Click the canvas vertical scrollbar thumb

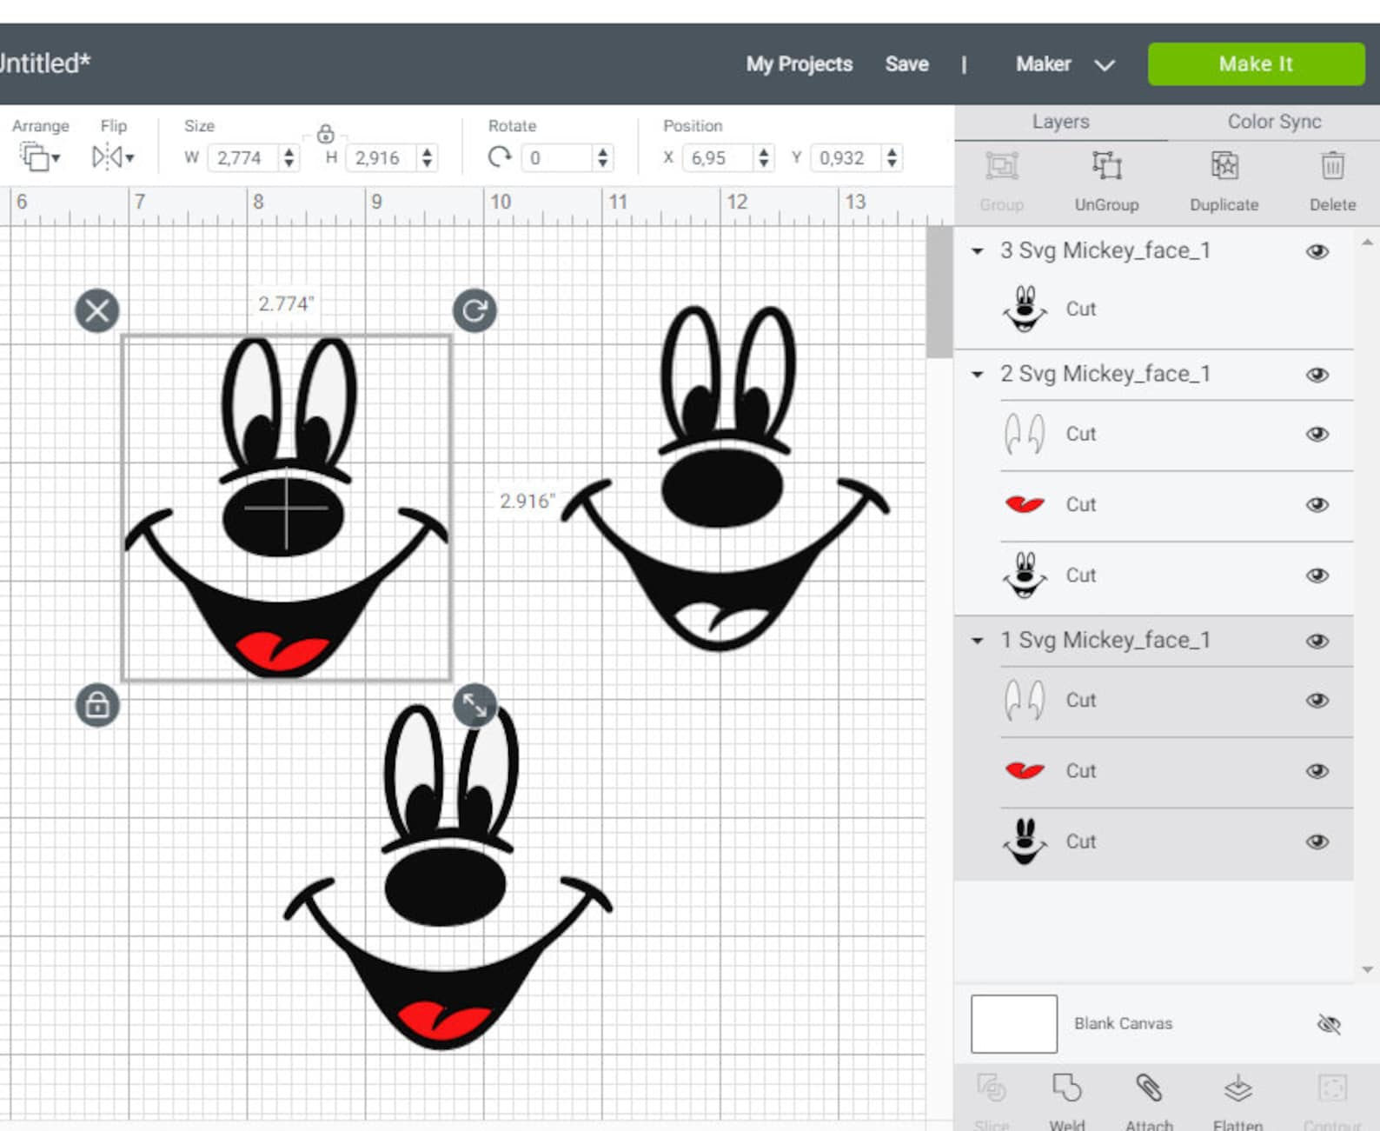coord(939,291)
